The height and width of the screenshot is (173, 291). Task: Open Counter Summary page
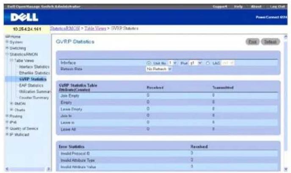point(34,98)
